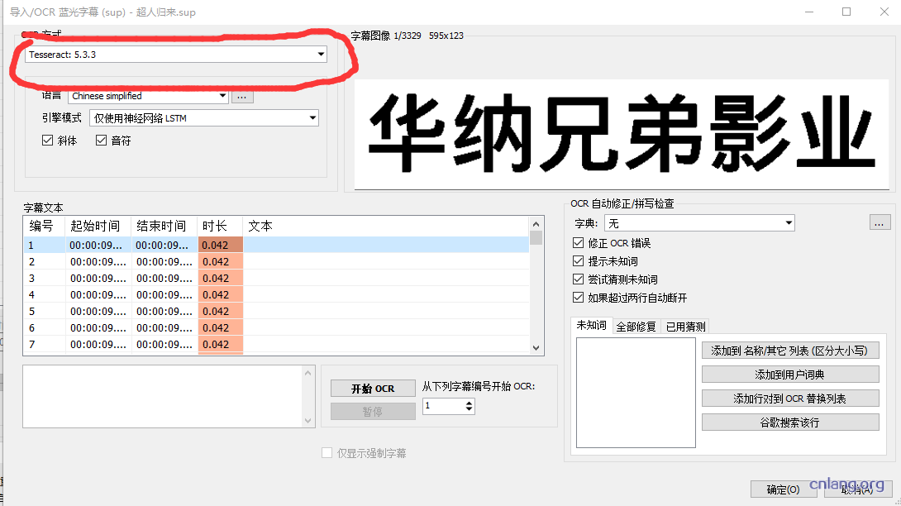Click the subtitle list scroll-up arrow
The image size is (901, 506).
[536, 224]
